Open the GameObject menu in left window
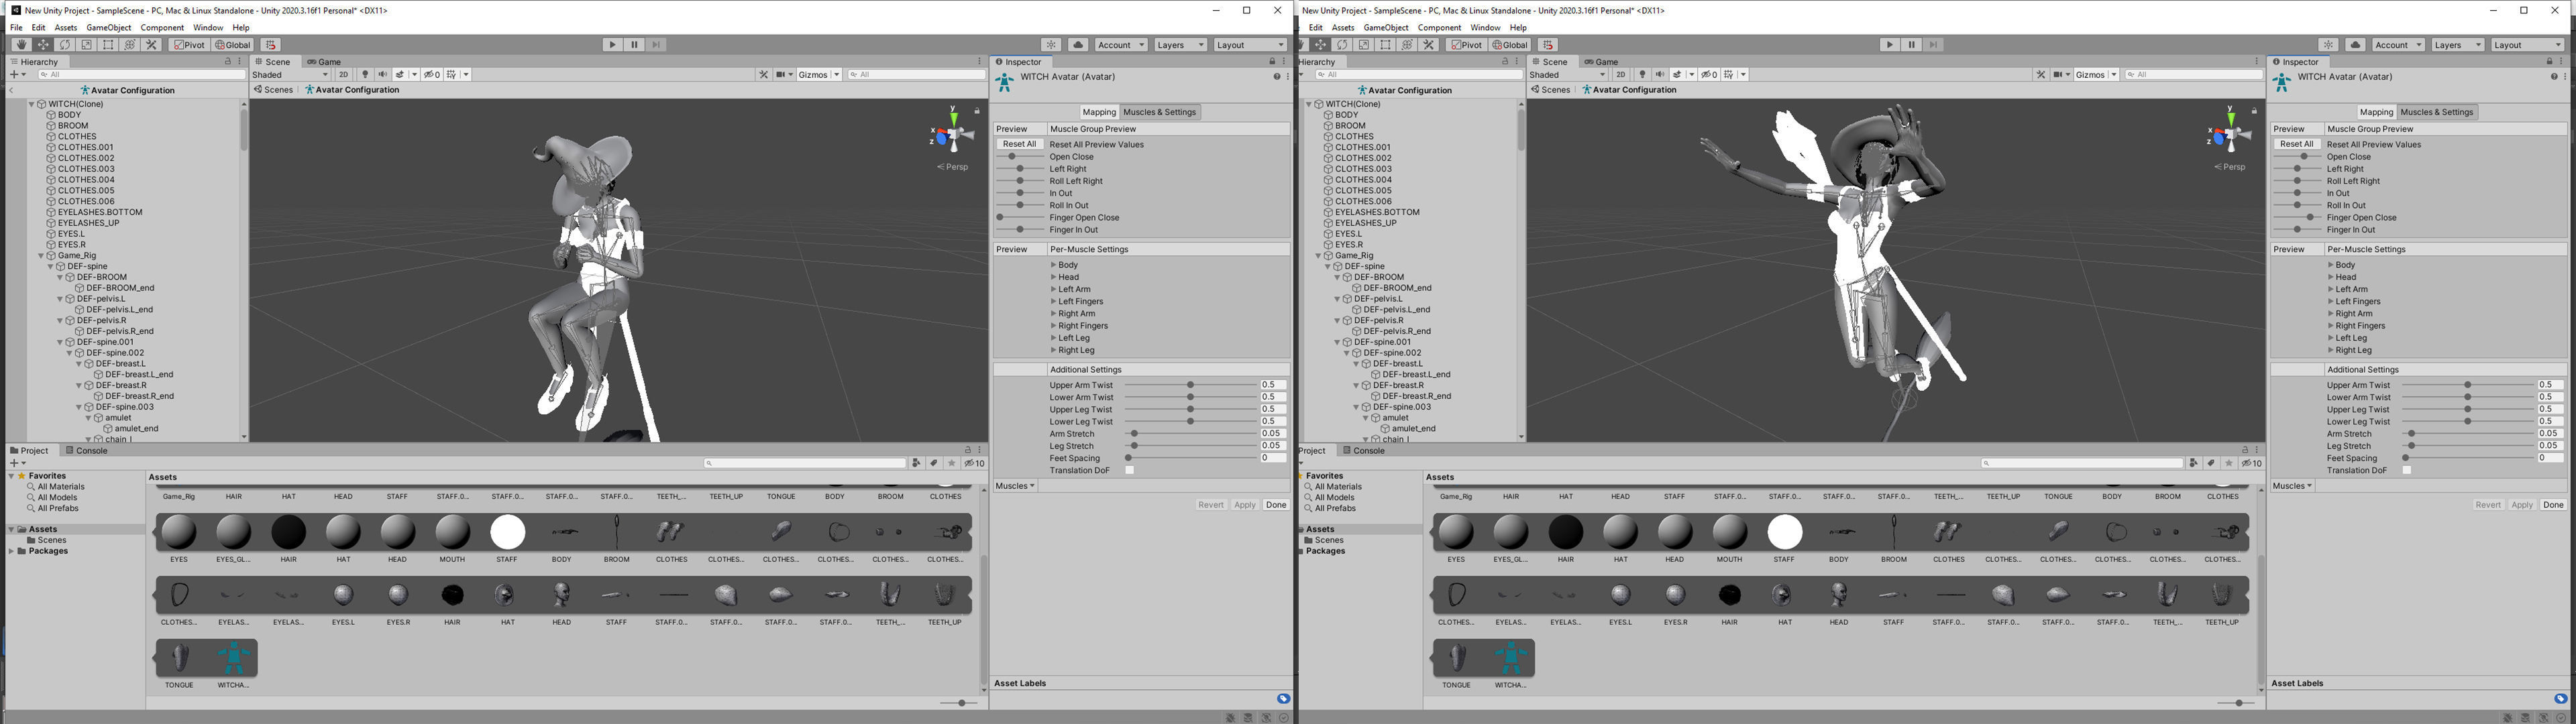 (x=108, y=28)
